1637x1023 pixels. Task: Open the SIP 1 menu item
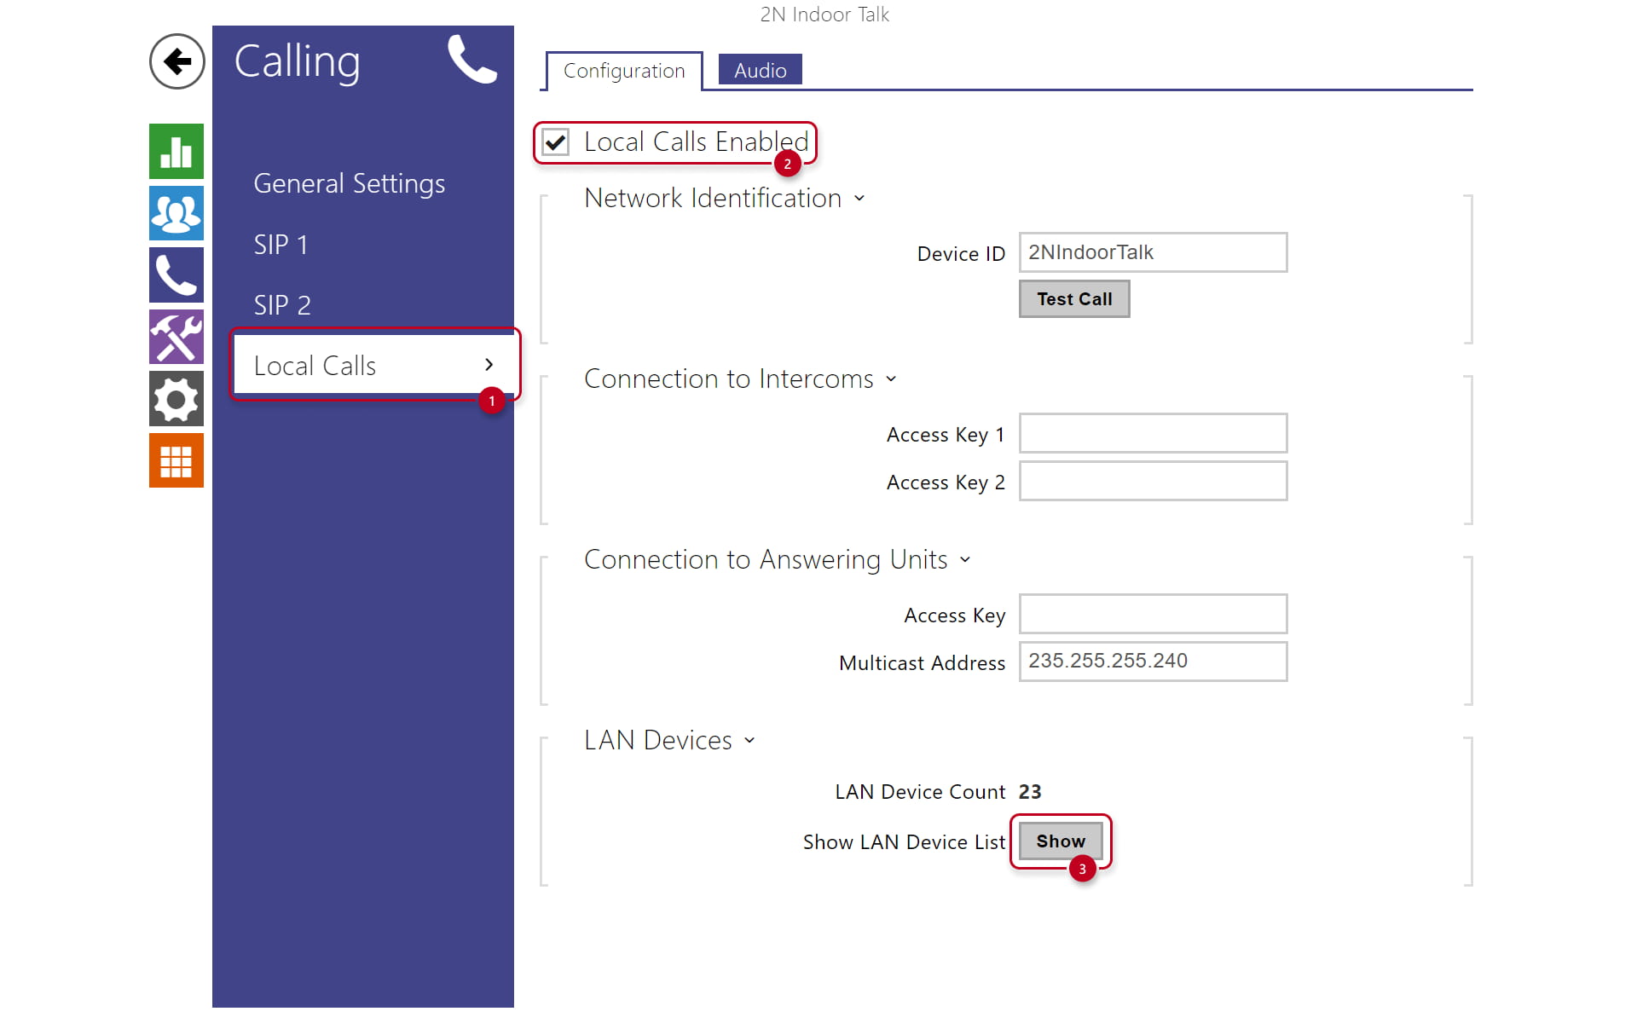[281, 245]
